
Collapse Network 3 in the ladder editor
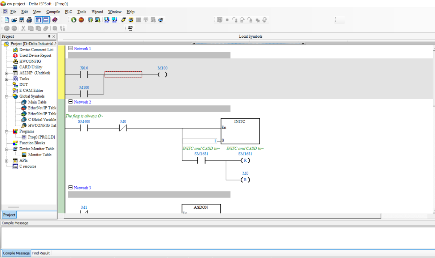click(x=70, y=187)
